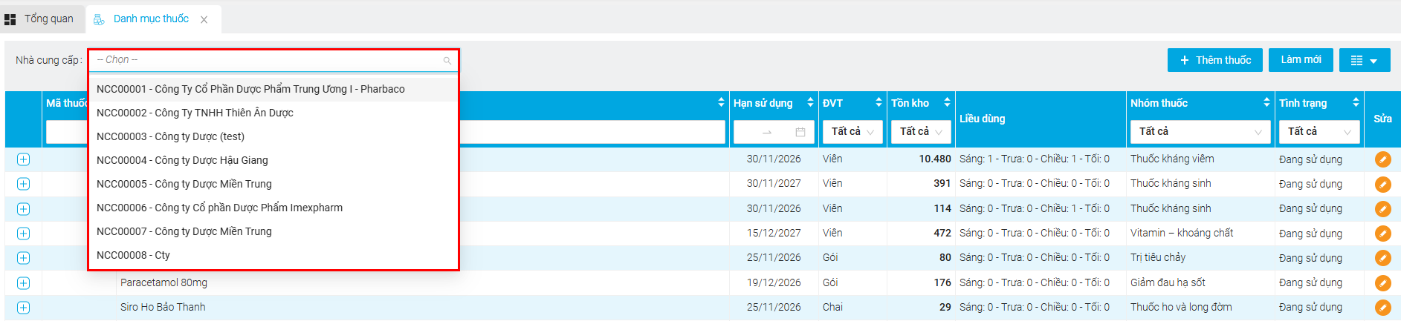The image size is (1401, 321).
Task: Expand the row with stock 114
Action: click(x=23, y=209)
